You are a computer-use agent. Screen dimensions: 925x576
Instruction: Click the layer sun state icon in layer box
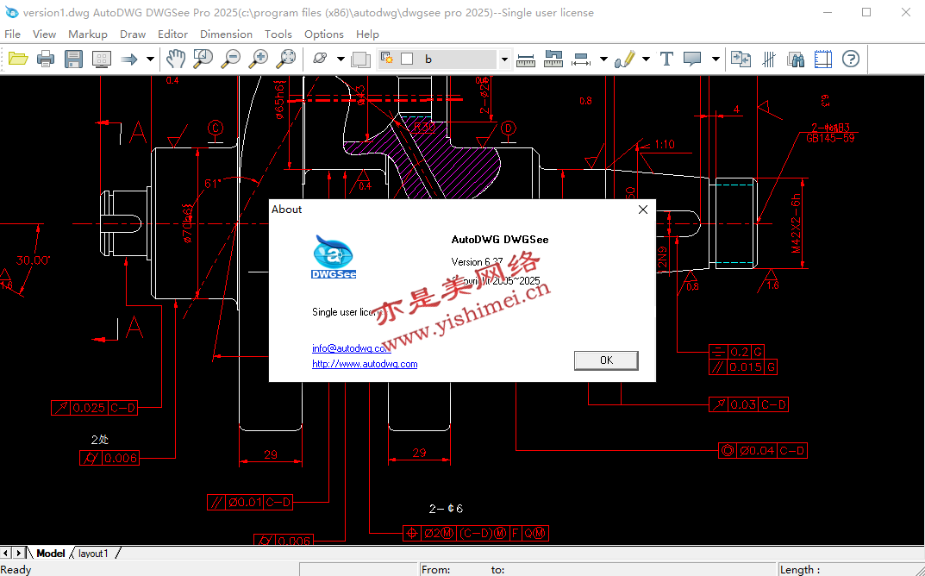387,58
